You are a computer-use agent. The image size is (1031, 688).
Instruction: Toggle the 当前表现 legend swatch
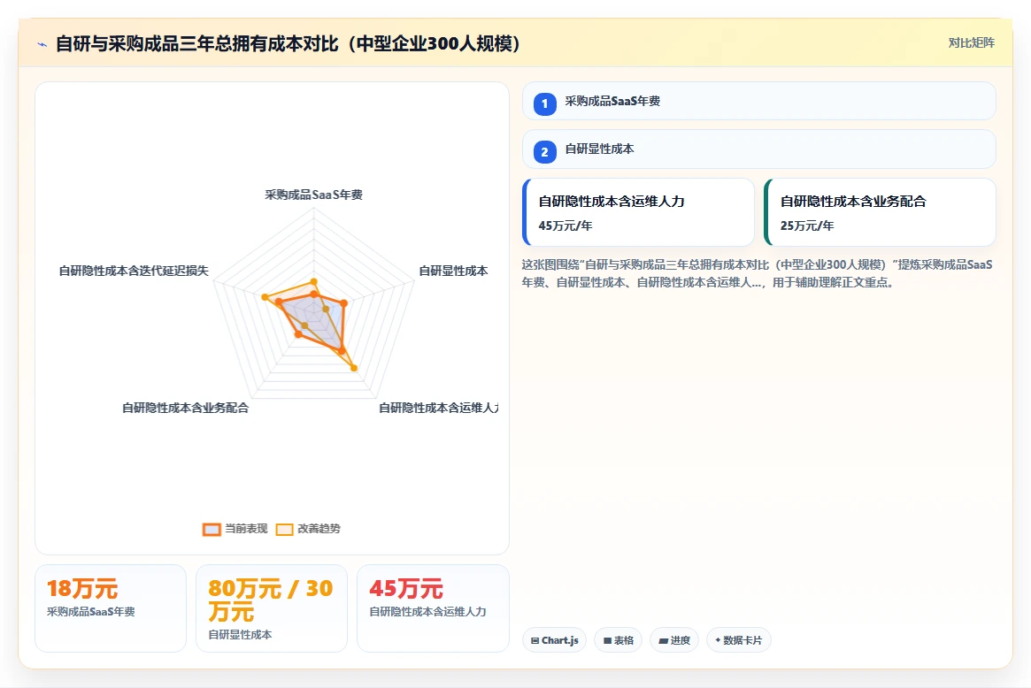[x=212, y=529]
